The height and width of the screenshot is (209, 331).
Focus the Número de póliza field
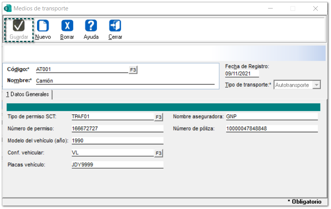click(x=272, y=129)
